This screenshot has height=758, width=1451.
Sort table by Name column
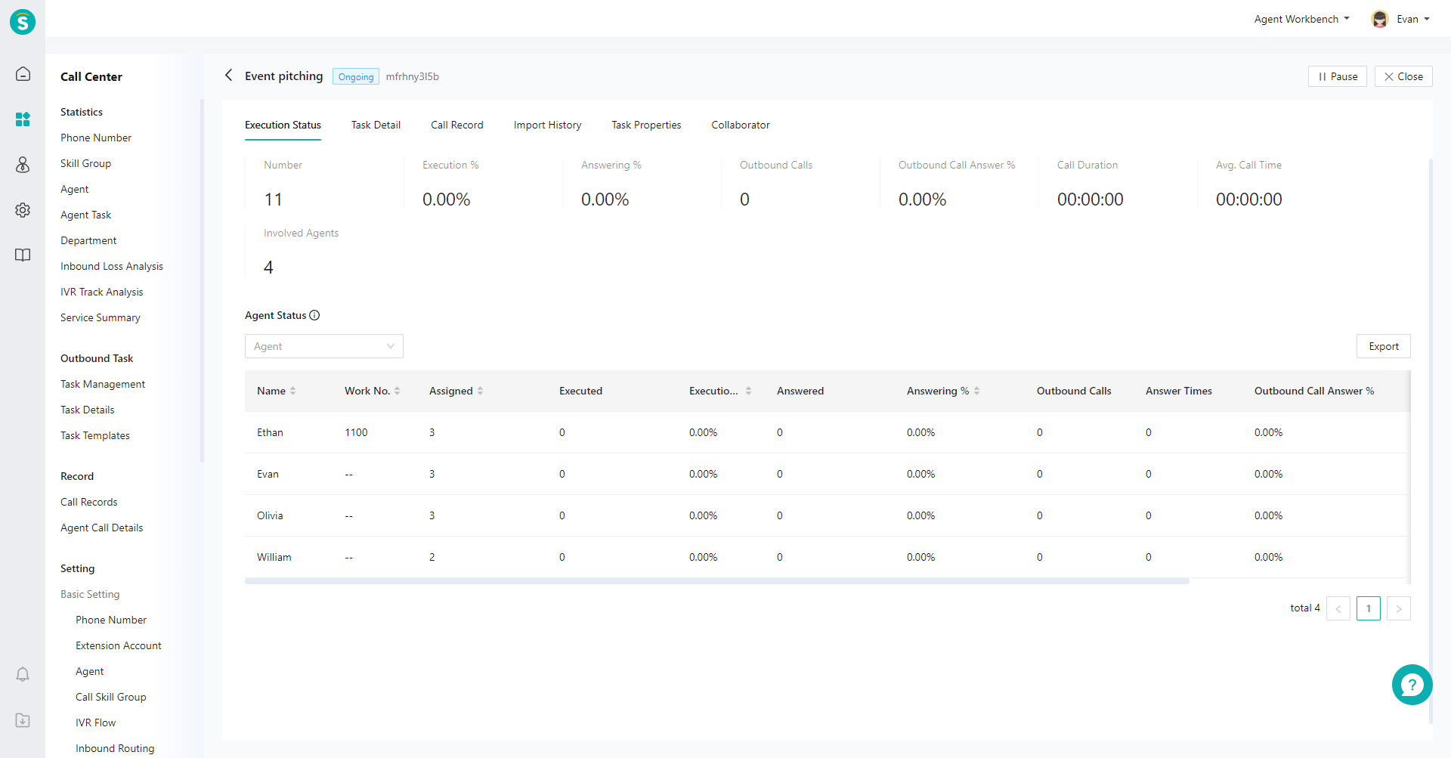292,391
